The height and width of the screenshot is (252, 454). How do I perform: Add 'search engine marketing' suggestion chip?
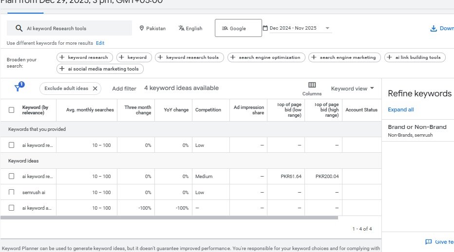(x=344, y=57)
